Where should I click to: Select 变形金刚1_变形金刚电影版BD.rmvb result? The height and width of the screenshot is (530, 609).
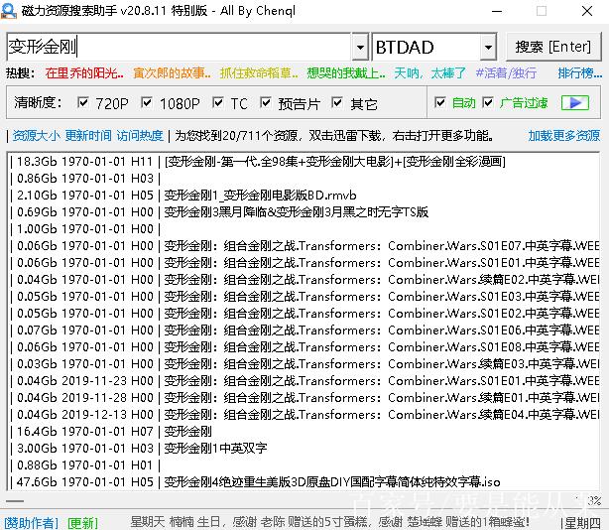tap(303, 196)
